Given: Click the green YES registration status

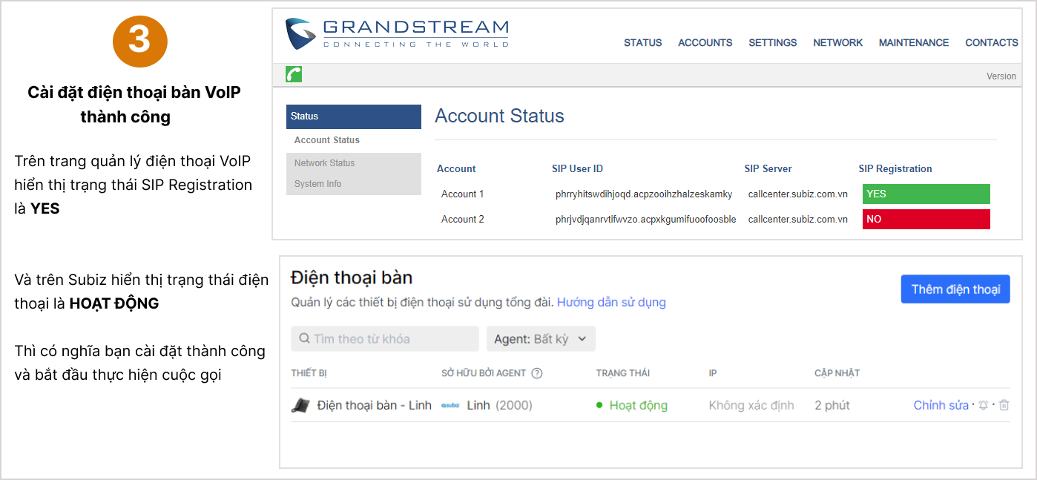Looking at the screenshot, I should point(926,194).
